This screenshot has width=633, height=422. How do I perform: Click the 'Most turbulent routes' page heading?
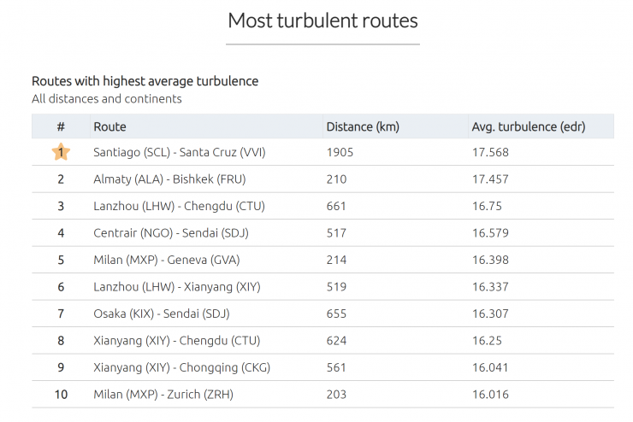point(322,20)
